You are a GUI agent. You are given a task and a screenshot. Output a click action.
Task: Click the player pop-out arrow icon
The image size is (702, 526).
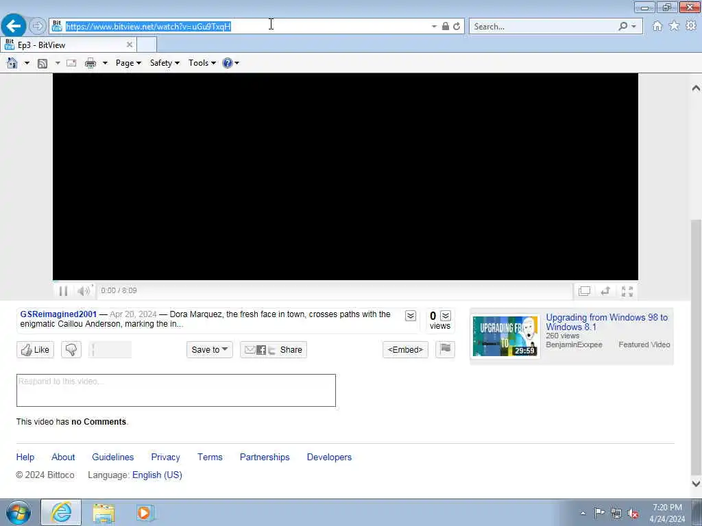(x=606, y=291)
